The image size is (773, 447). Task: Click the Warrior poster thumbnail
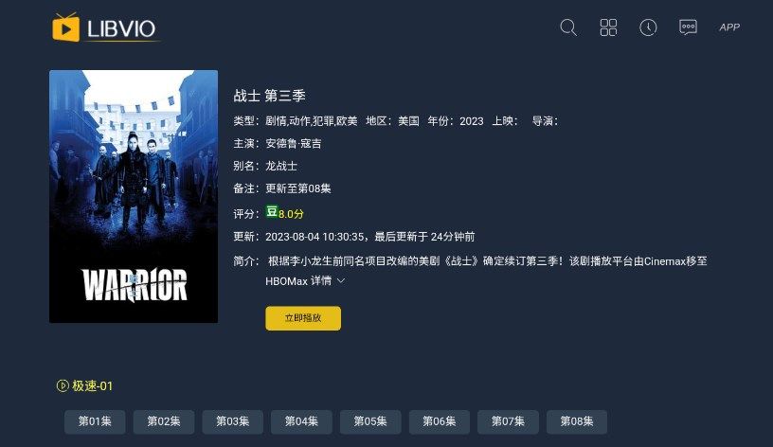pyautogui.click(x=134, y=196)
